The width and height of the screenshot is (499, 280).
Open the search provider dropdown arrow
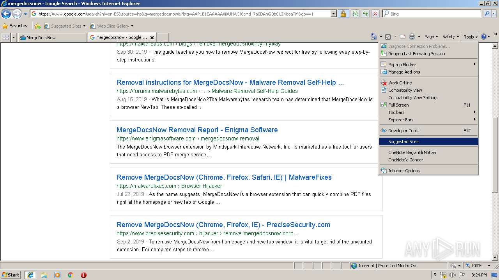coord(495,14)
